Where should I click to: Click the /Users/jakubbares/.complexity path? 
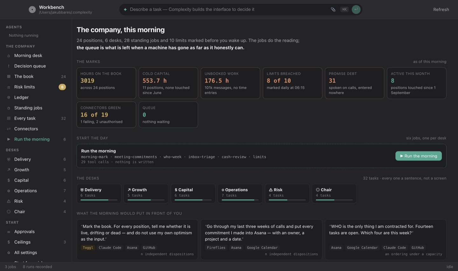(66, 12)
